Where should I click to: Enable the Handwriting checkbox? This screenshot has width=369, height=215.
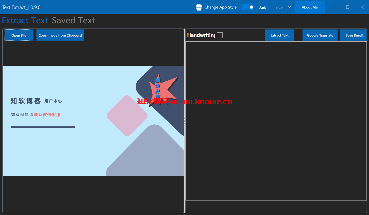coord(220,35)
